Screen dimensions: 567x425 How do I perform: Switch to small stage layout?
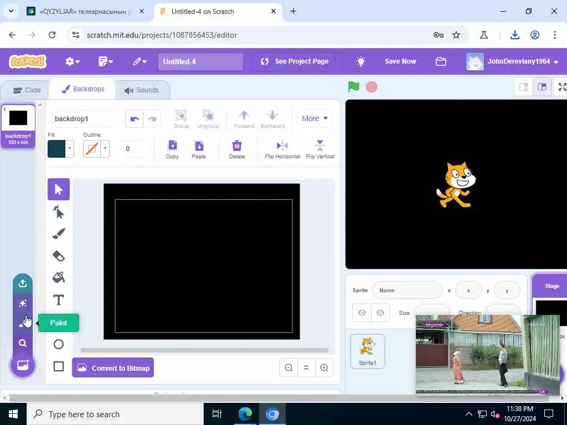[x=523, y=87]
